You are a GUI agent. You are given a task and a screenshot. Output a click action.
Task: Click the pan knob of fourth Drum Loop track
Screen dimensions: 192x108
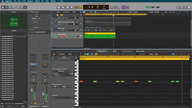[81, 36]
